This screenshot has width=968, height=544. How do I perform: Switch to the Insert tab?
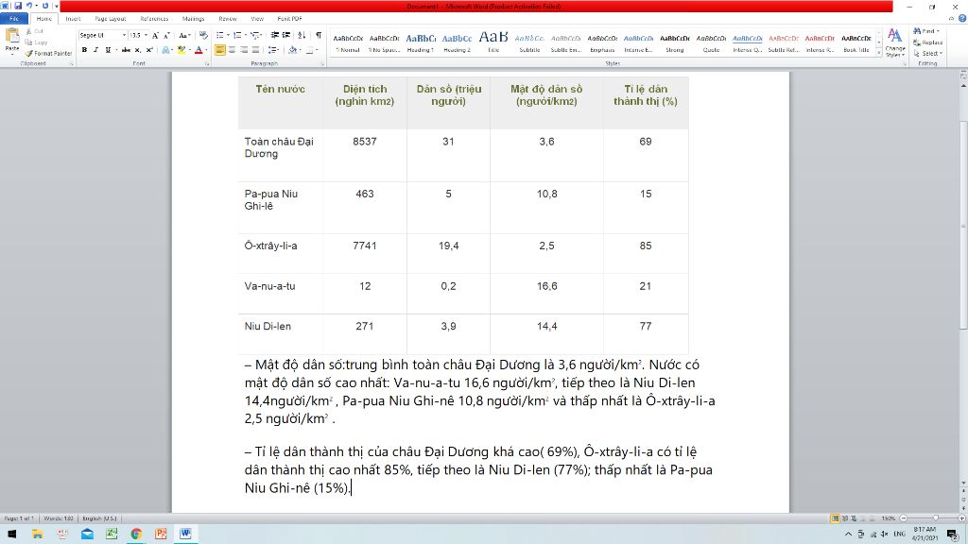click(73, 19)
